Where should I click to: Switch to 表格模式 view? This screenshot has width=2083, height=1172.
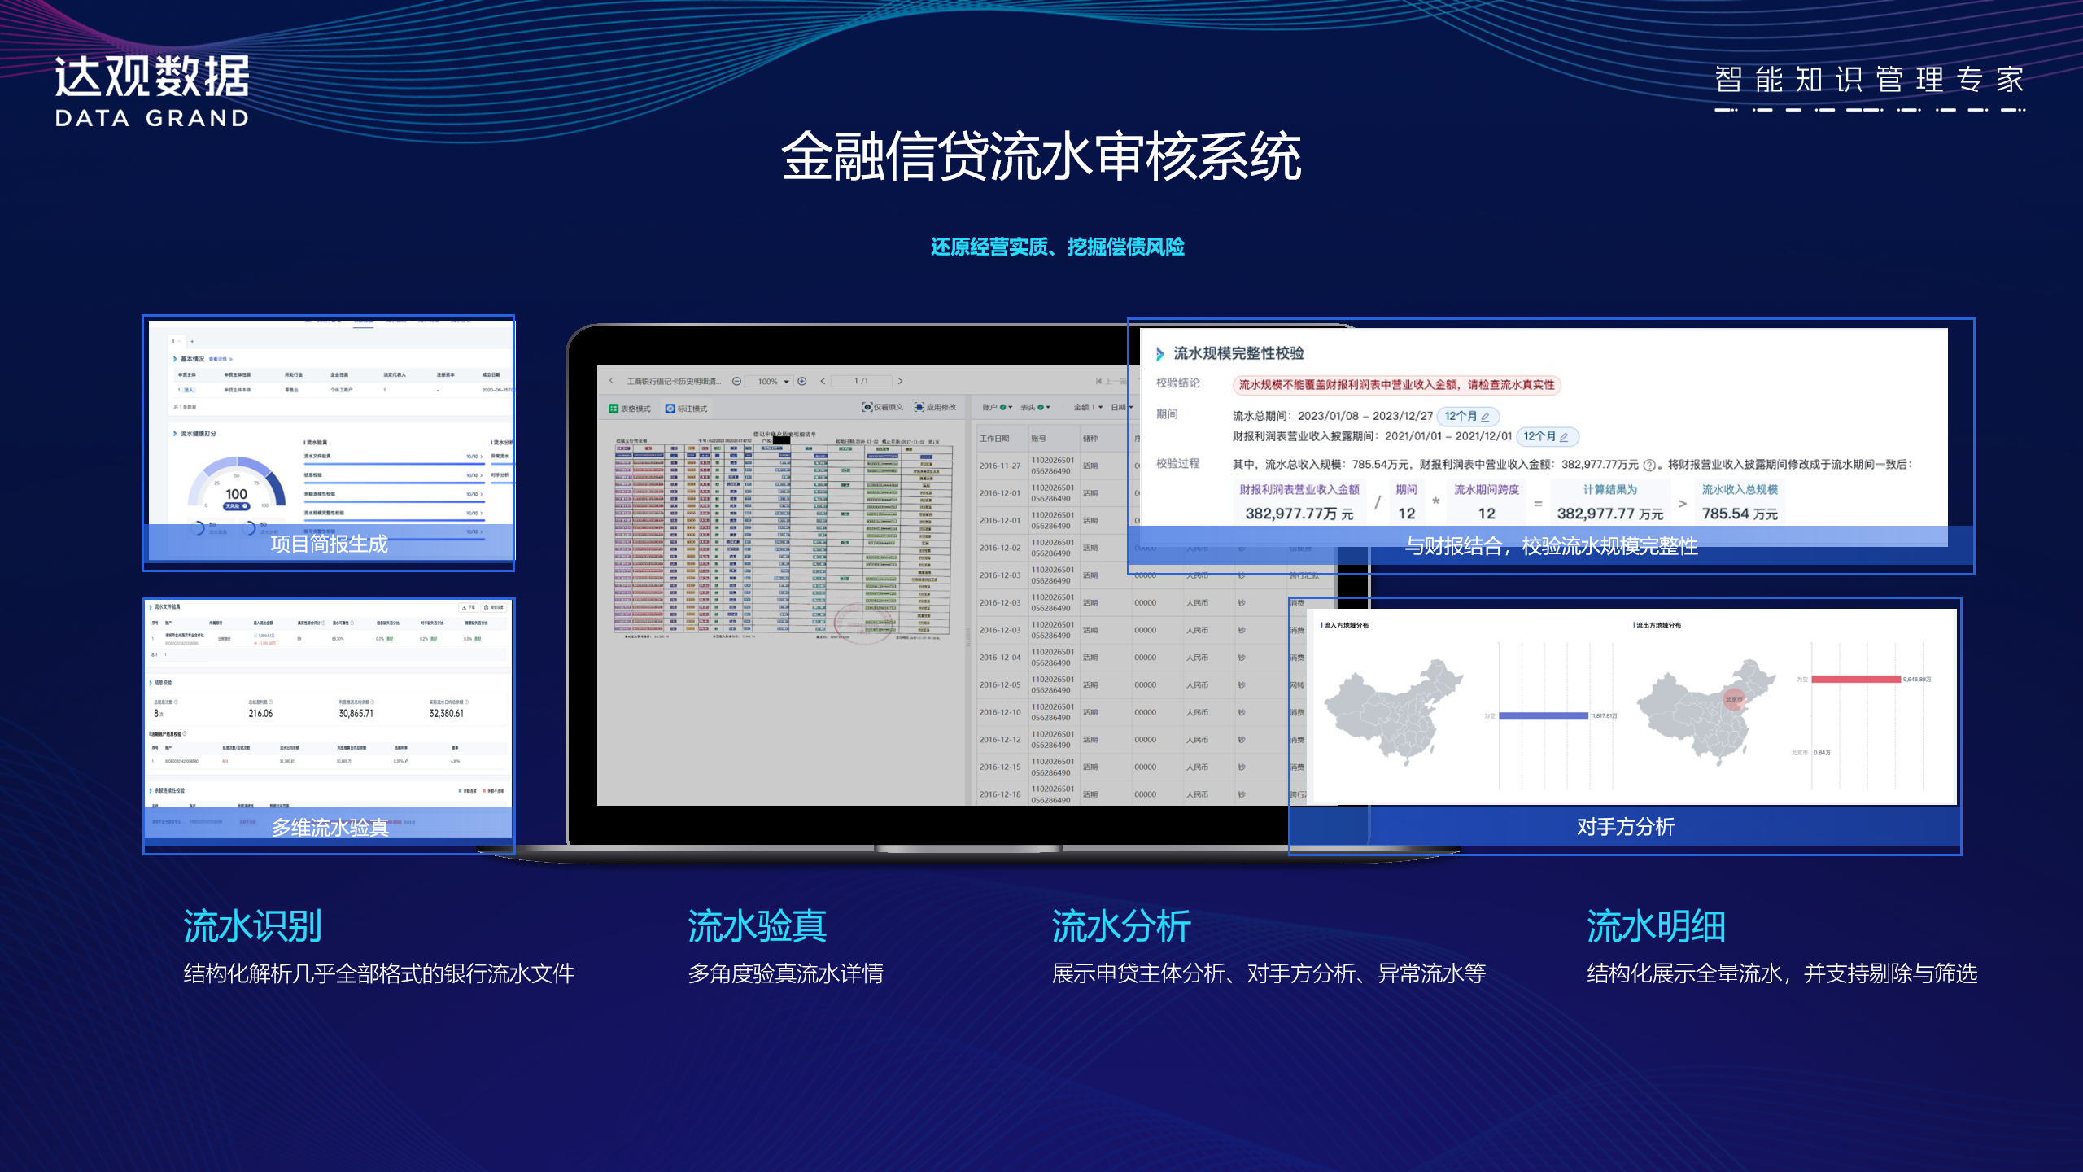pyautogui.click(x=629, y=409)
